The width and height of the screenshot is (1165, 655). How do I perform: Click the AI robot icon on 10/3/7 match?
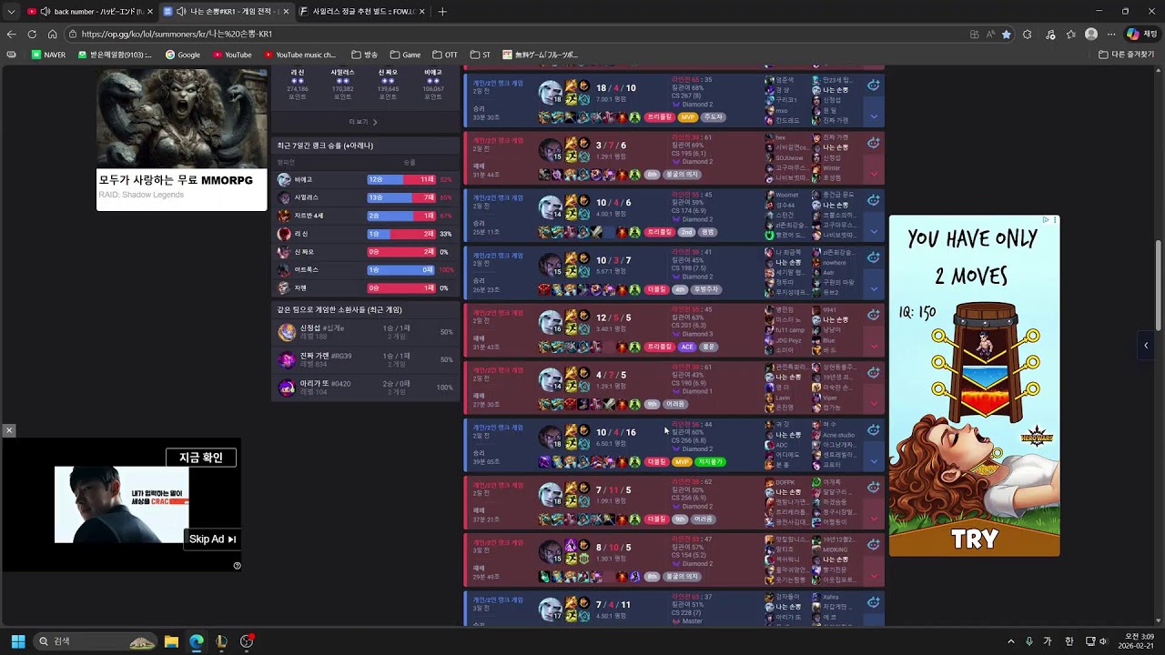[874, 257]
